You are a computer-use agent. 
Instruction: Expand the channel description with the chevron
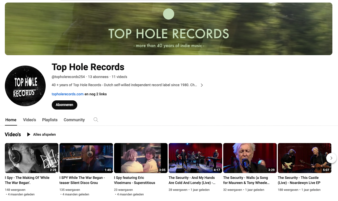[x=202, y=85]
